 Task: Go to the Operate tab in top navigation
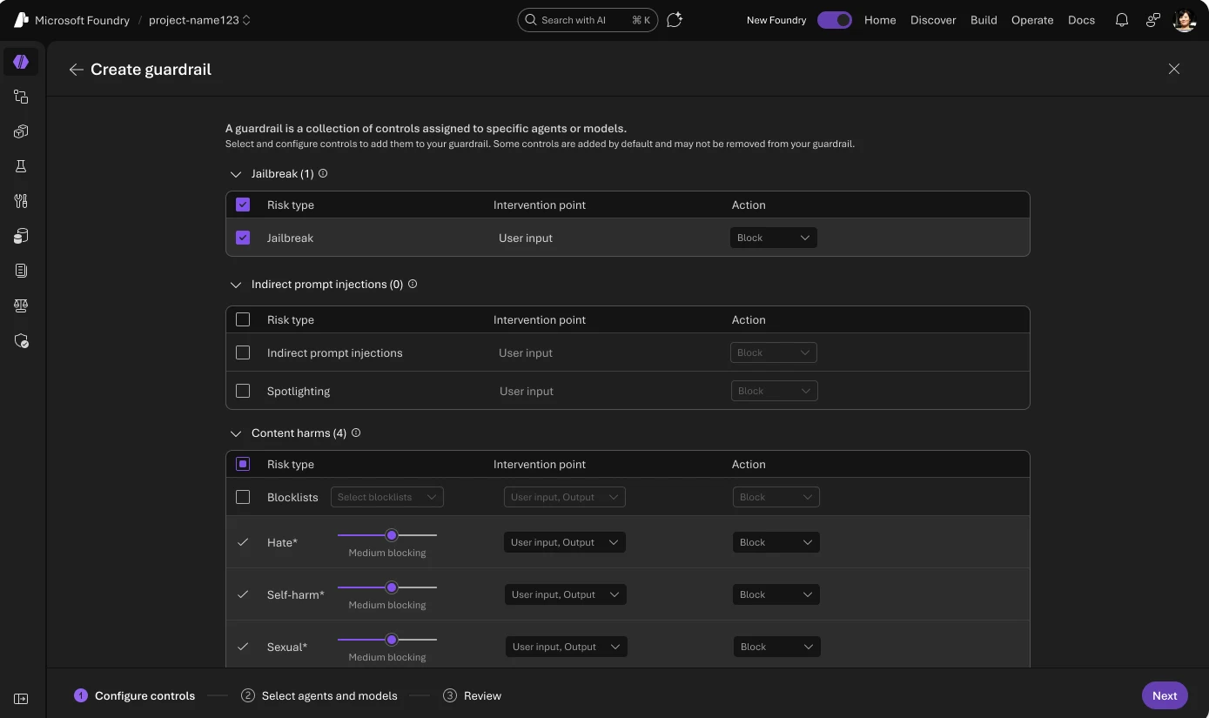pyautogui.click(x=1032, y=20)
